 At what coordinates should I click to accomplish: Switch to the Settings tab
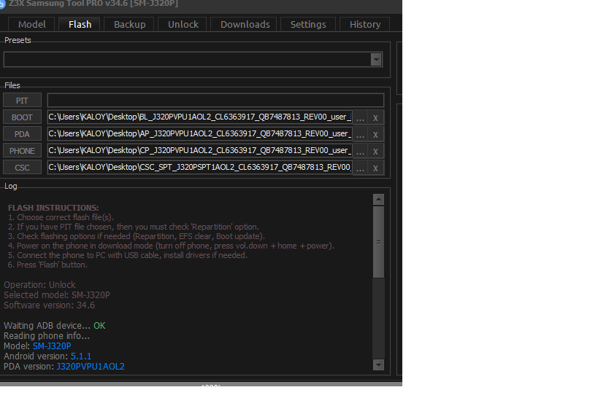point(308,24)
